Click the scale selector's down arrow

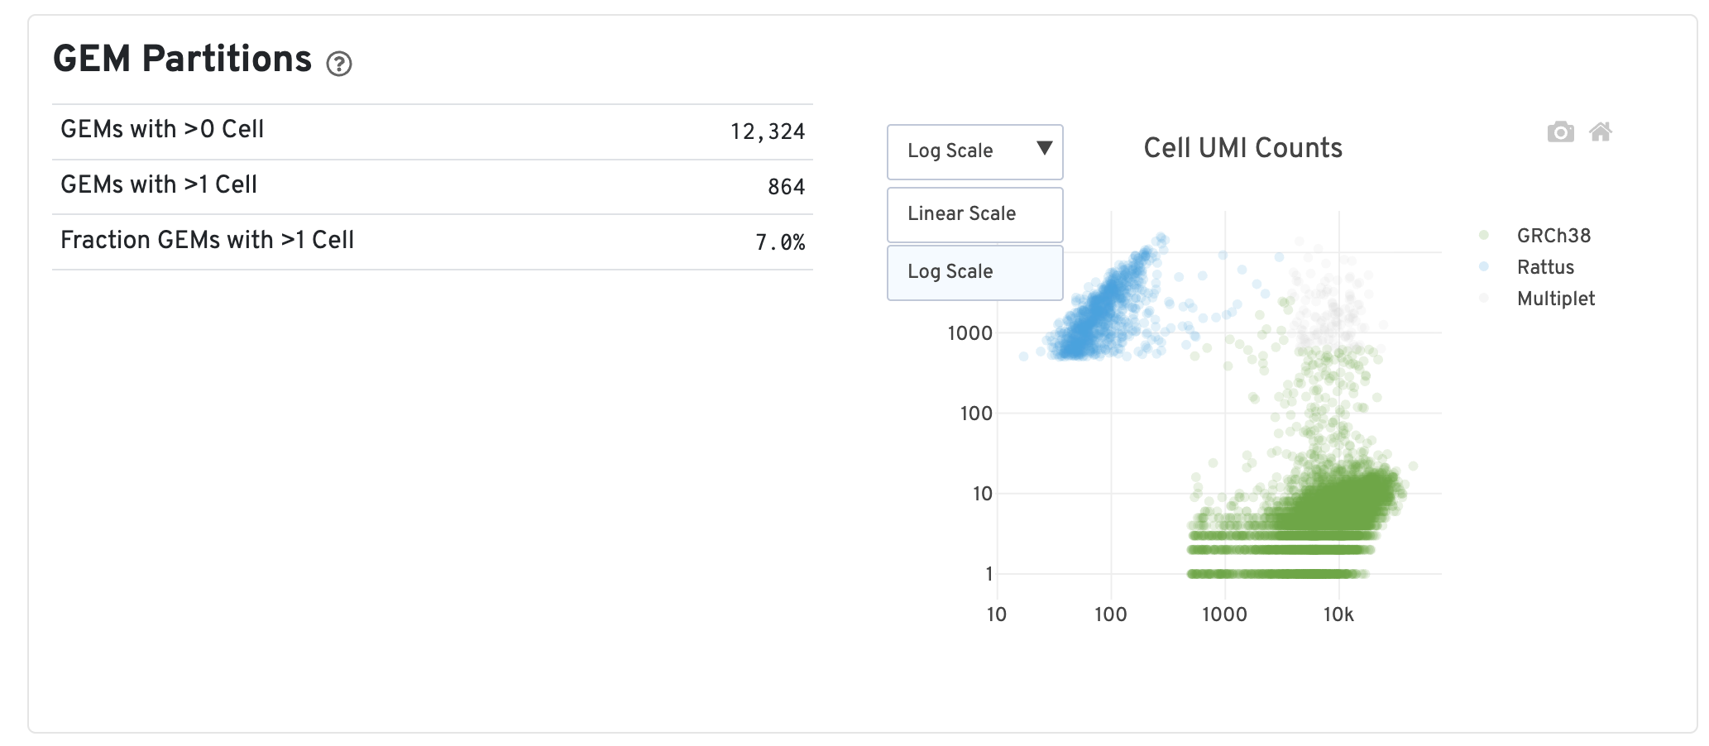[x=1044, y=149]
